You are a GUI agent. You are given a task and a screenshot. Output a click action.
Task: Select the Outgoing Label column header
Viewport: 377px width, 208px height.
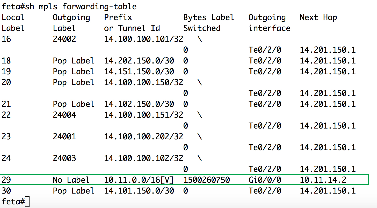(71, 23)
